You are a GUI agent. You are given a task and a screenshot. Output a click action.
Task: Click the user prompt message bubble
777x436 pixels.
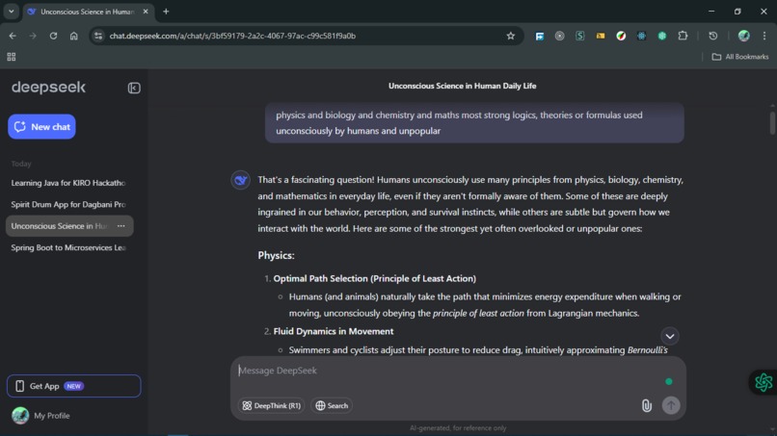click(474, 123)
